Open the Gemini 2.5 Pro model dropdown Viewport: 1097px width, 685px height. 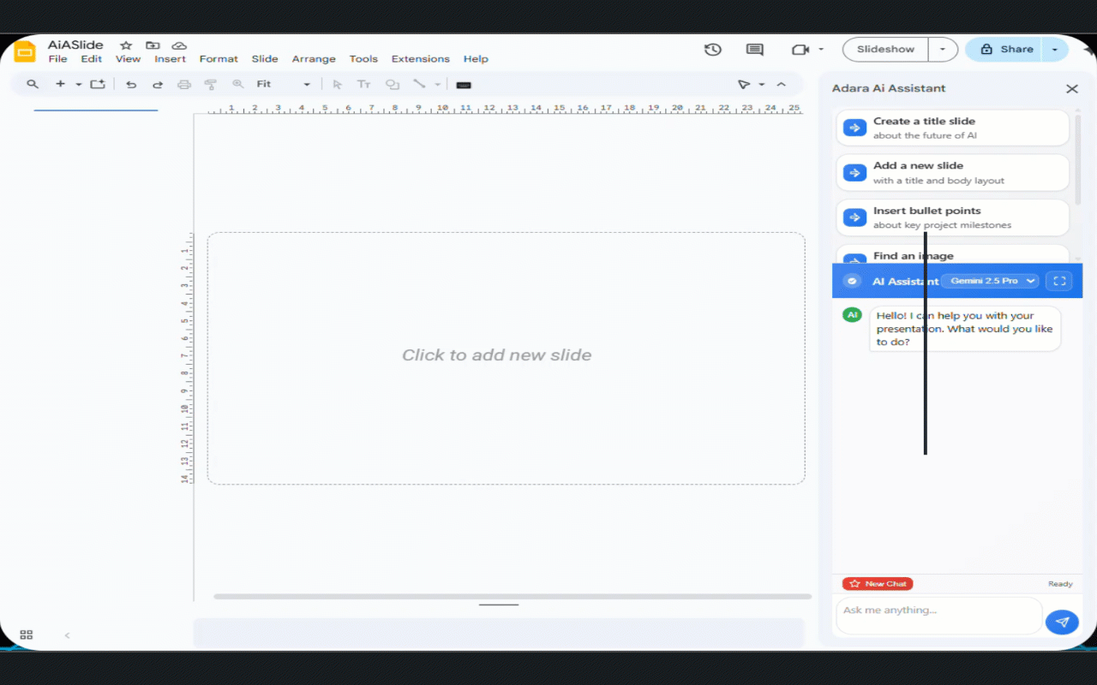990,280
